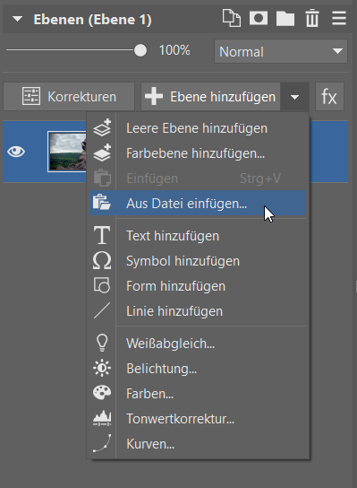The height and width of the screenshot is (488, 357).
Task: Click the duplicate layer icon
Action: click(x=232, y=19)
